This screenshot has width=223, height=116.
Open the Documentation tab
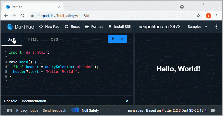pos(34,101)
